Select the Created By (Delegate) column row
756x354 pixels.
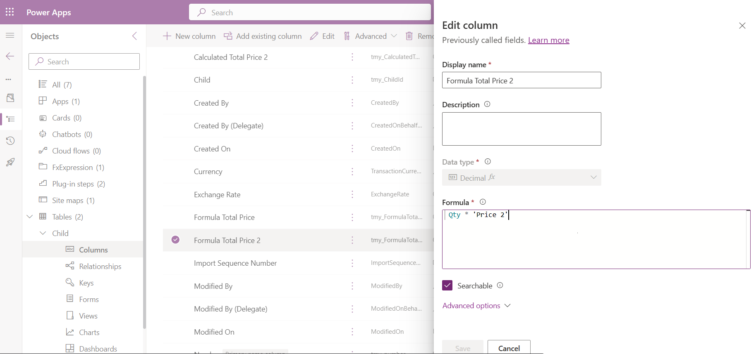coord(298,125)
